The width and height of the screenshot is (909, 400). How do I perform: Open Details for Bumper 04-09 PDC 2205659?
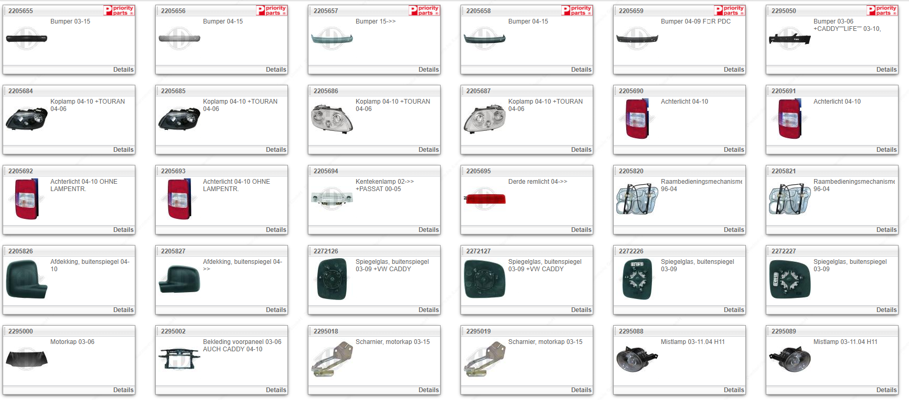click(734, 70)
